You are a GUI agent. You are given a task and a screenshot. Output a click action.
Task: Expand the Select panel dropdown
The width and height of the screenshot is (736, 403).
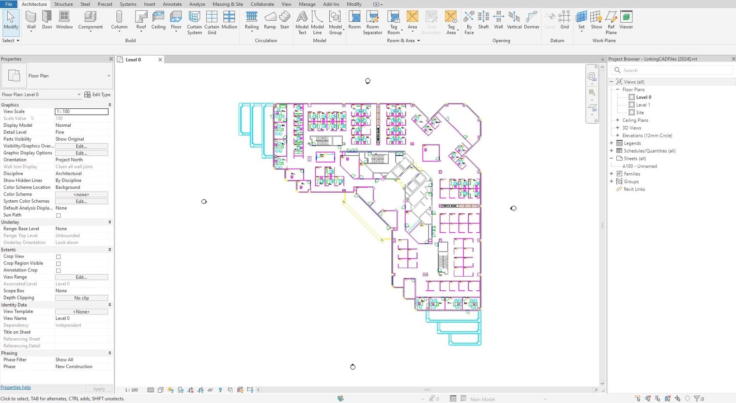point(11,41)
